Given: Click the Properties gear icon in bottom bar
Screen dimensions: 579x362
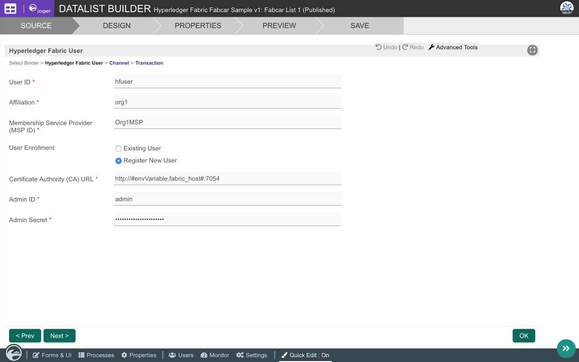Looking at the screenshot, I should tap(124, 355).
